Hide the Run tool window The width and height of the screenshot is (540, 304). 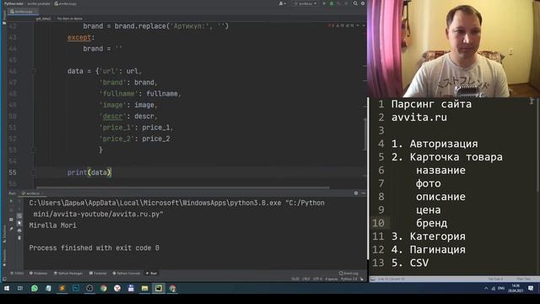click(363, 193)
